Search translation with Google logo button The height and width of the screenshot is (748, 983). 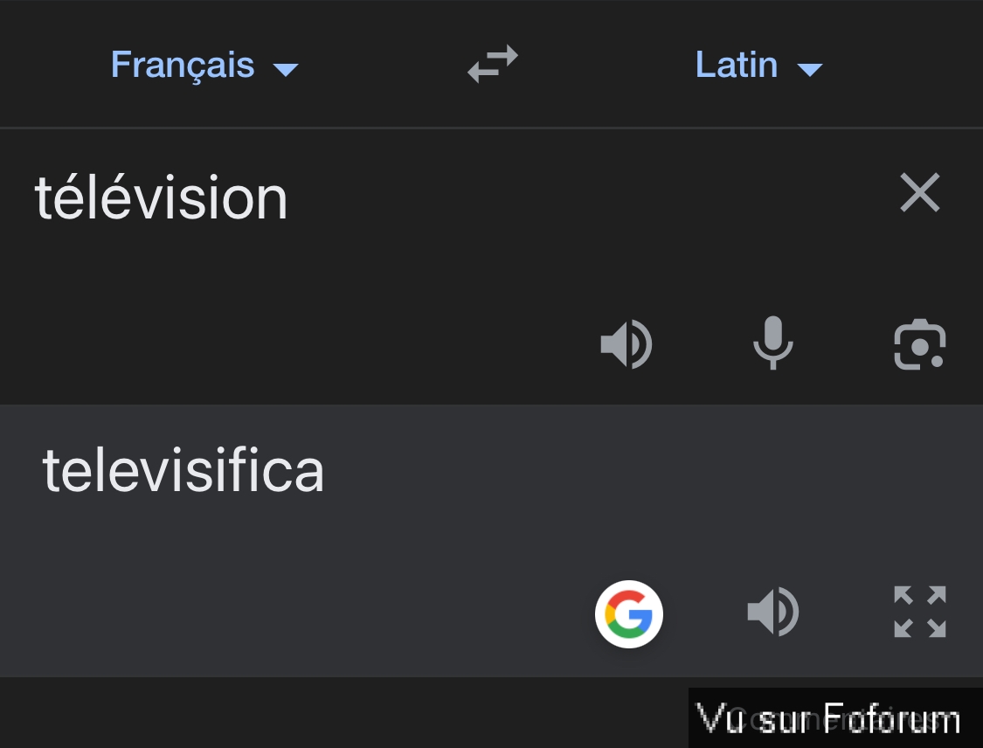click(629, 613)
